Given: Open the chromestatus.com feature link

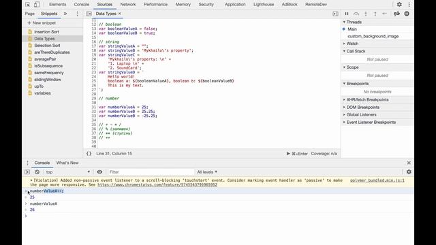Looking at the screenshot, I should click(x=157, y=184).
